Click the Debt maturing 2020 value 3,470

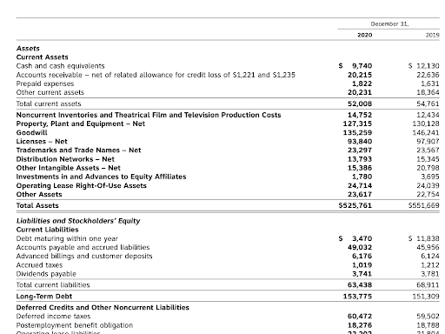click(362, 238)
